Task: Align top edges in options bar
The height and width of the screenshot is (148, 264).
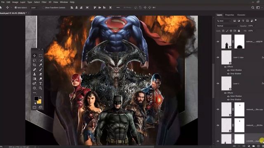Action: (95, 7)
